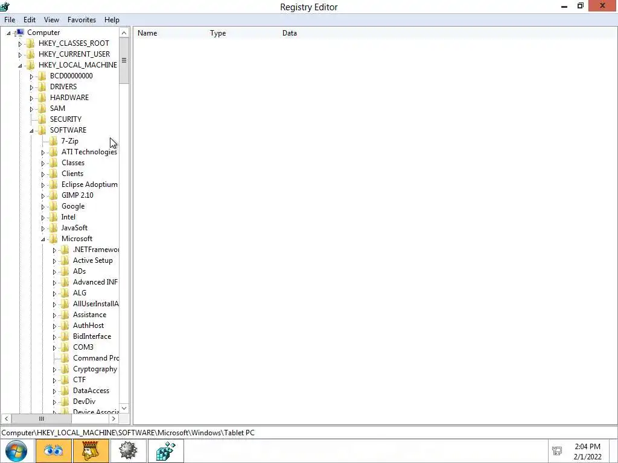Click the Type column header
The image size is (618, 463).
(x=218, y=33)
